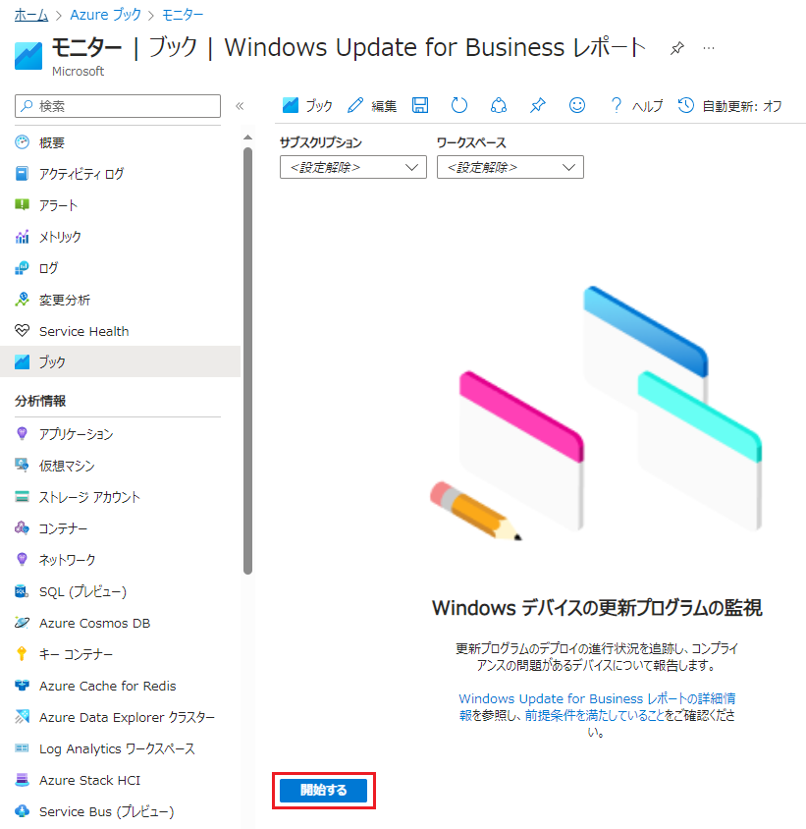
Task: Toggle 自動更新: オフ auto refresh setting
Action: point(729,106)
